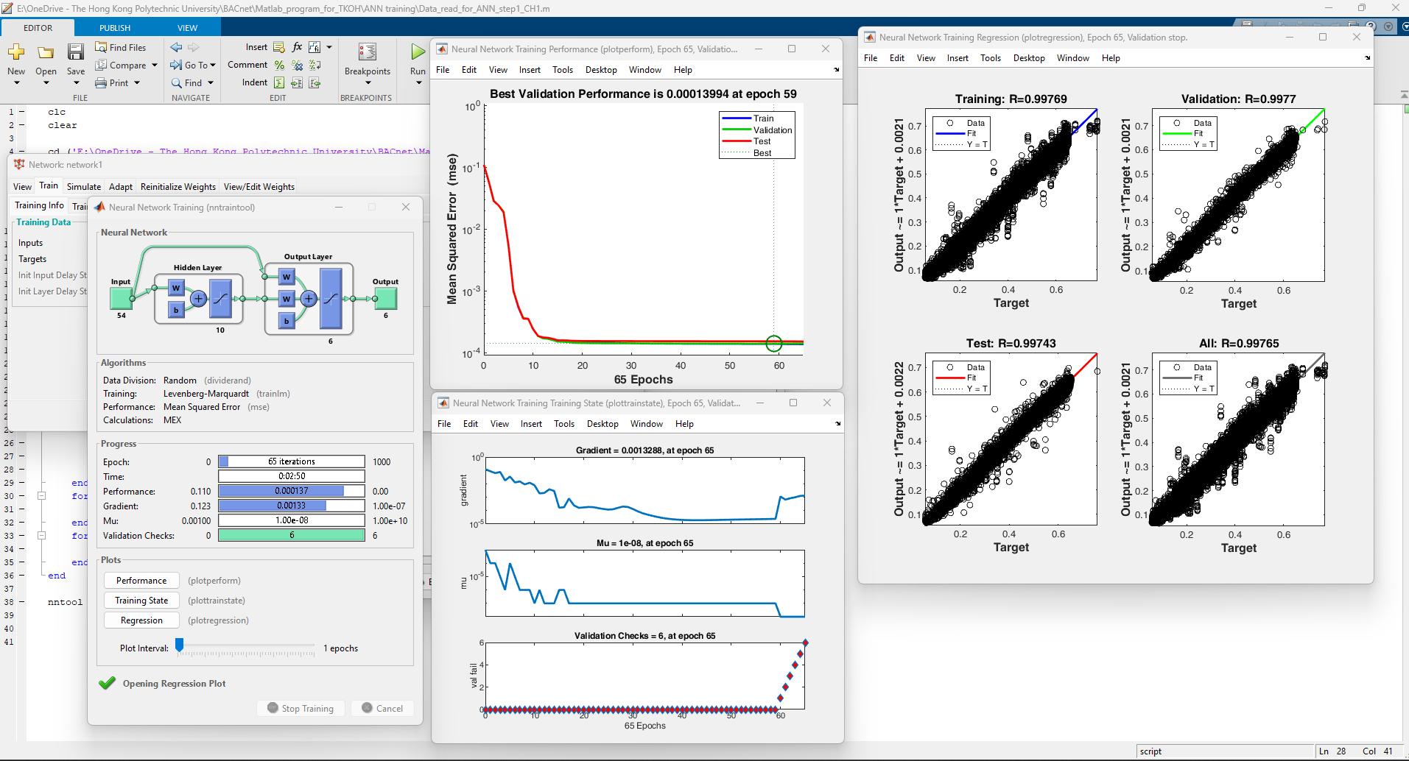Toggle breakpoint on line 27

click(x=21, y=456)
